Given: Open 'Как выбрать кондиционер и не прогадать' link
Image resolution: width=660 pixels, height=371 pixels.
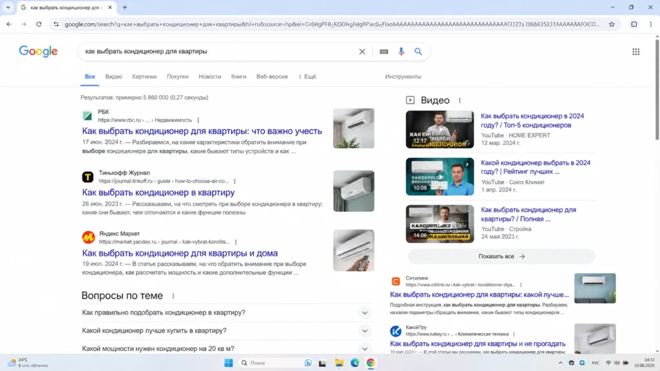Looking at the screenshot, I should coord(478,344).
